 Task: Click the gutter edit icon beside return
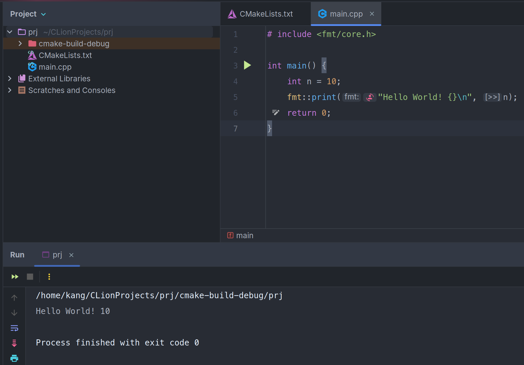click(276, 113)
